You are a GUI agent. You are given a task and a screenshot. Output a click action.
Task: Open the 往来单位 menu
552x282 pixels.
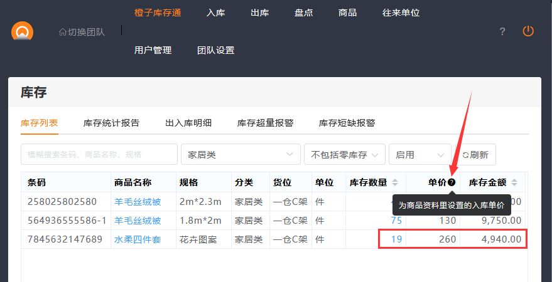click(x=401, y=13)
